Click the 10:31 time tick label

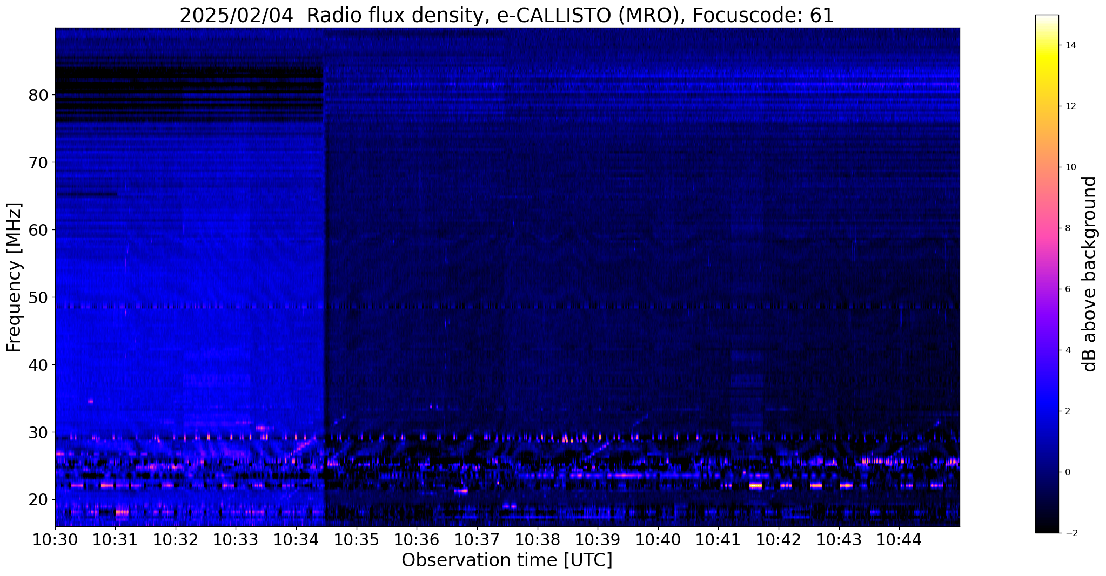point(116,539)
